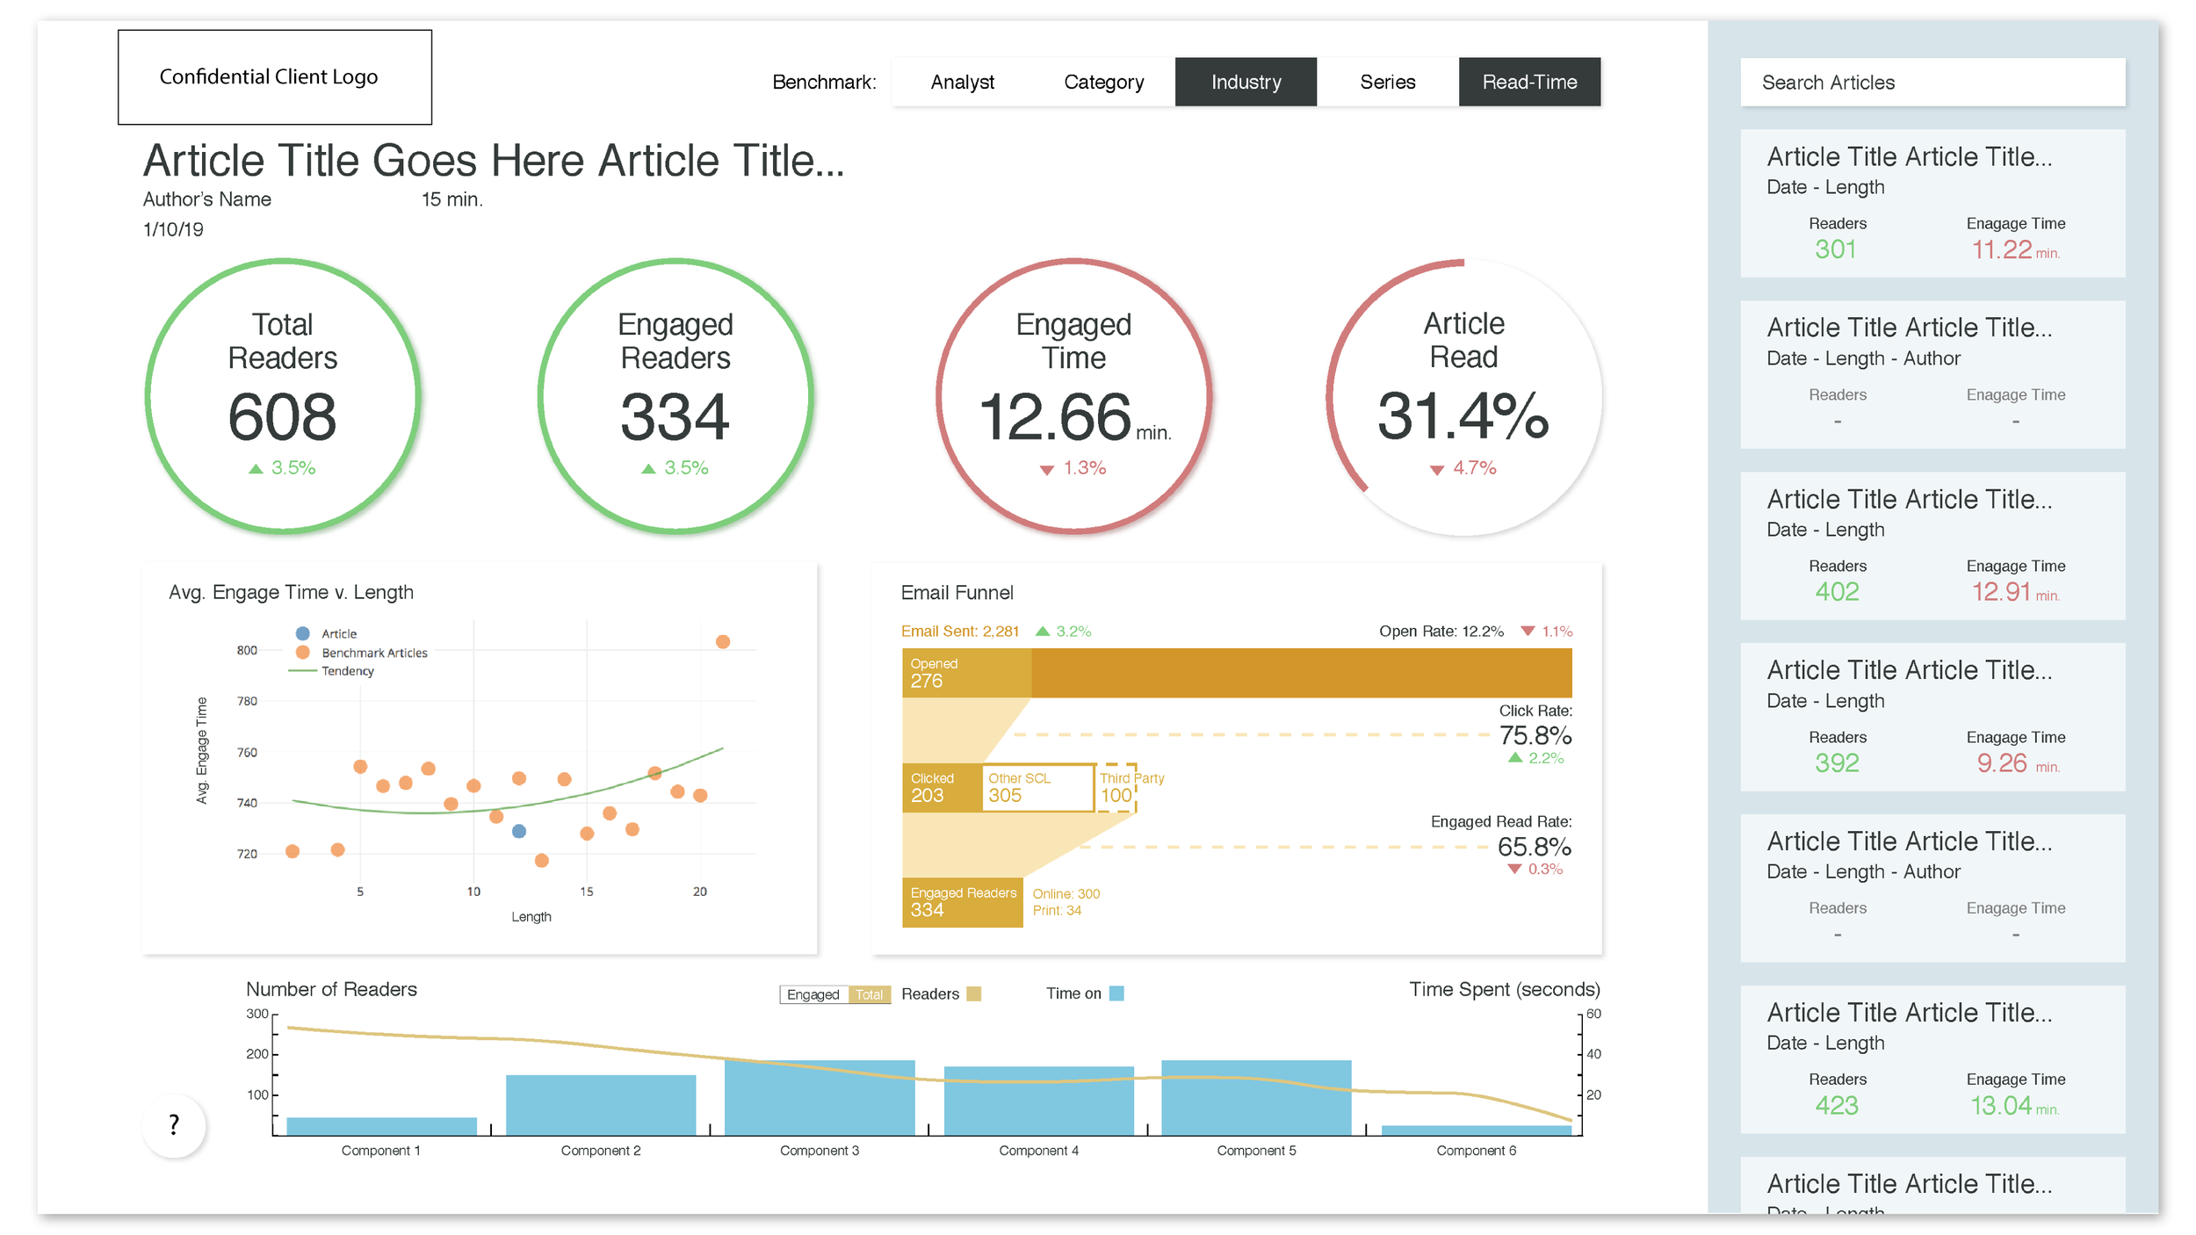Click the Search Articles field
Screen dimensions: 2196x1235
pyautogui.click(x=1932, y=83)
